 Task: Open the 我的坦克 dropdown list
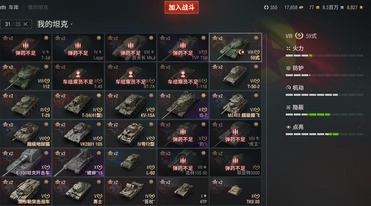(71, 24)
